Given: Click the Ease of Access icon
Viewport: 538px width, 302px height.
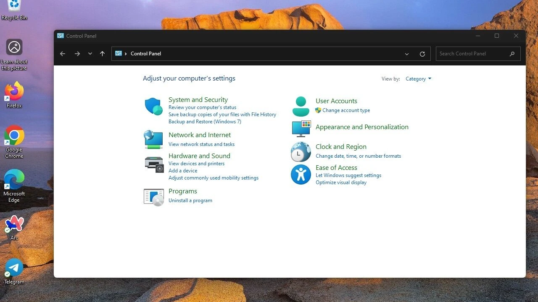Looking at the screenshot, I should (301, 174).
